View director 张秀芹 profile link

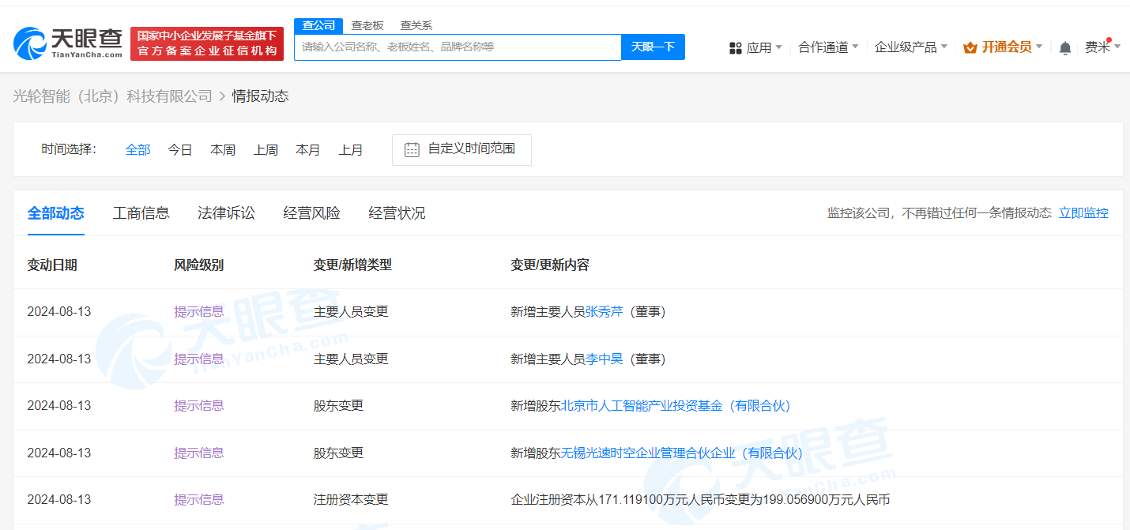pyautogui.click(x=605, y=311)
